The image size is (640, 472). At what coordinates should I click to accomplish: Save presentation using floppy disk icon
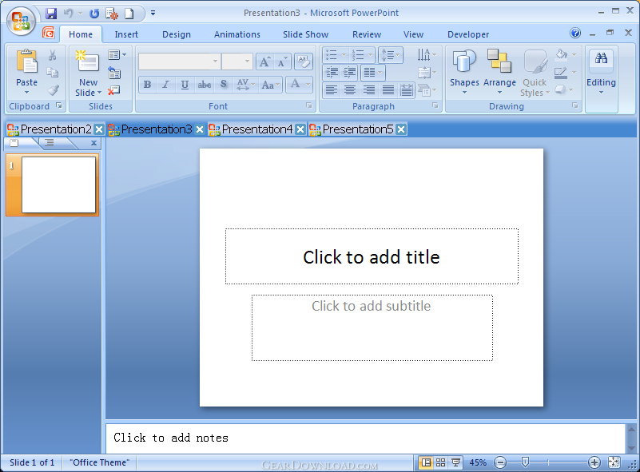click(51, 14)
